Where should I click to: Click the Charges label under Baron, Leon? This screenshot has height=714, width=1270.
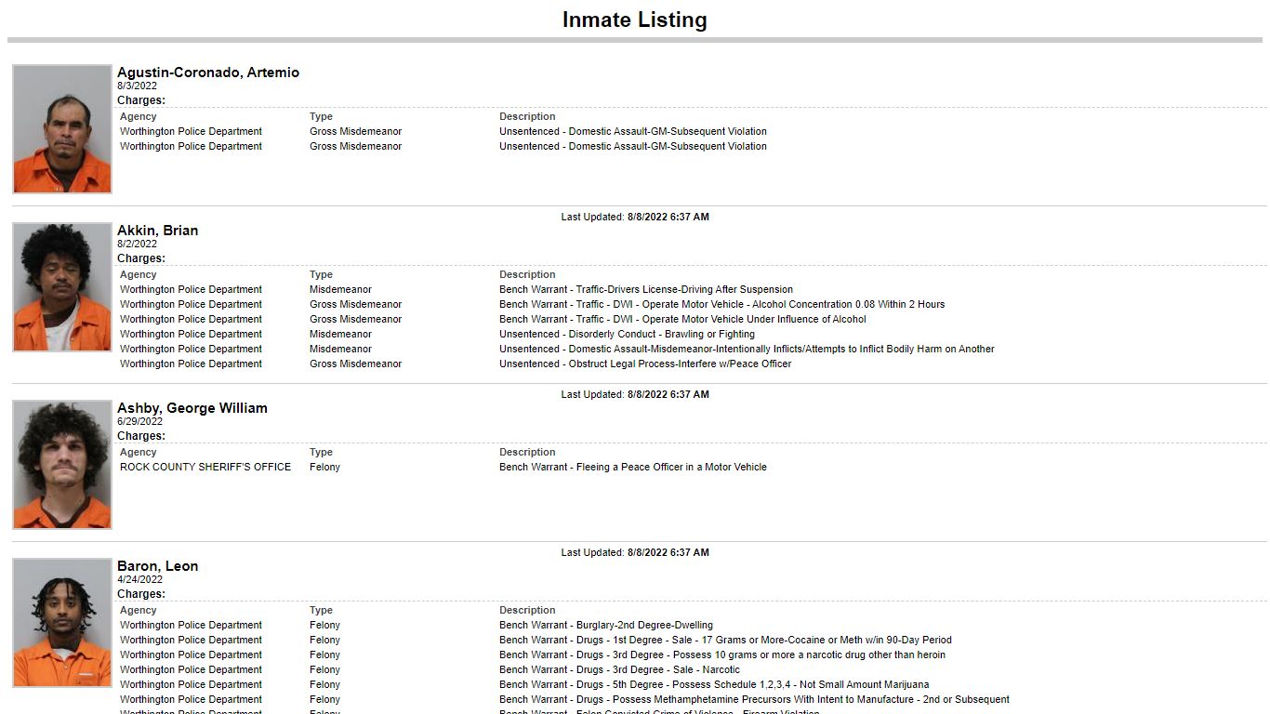point(141,594)
